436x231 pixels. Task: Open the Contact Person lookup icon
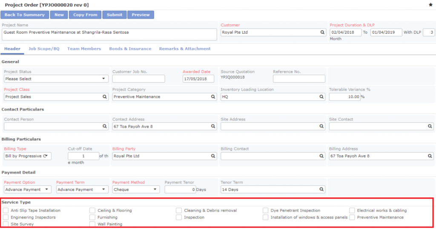click(105, 127)
